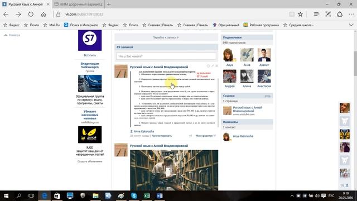Open Task View on the taskbar
This screenshot has height=201, width=357.
tap(31, 196)
